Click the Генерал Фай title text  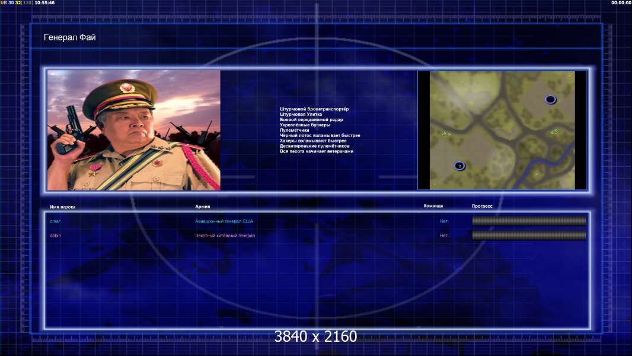(x=70, y=37)
